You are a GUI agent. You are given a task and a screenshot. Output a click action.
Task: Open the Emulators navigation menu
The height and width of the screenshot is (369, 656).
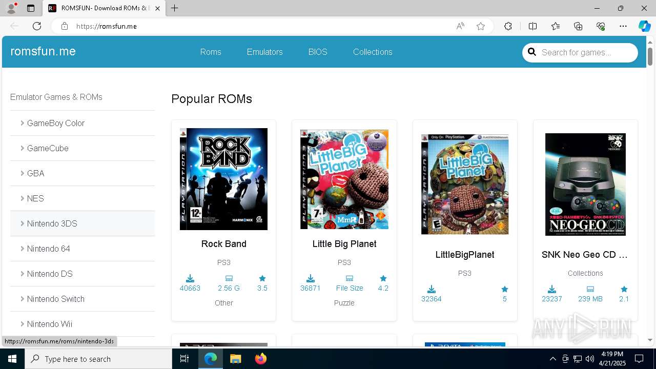264,52
